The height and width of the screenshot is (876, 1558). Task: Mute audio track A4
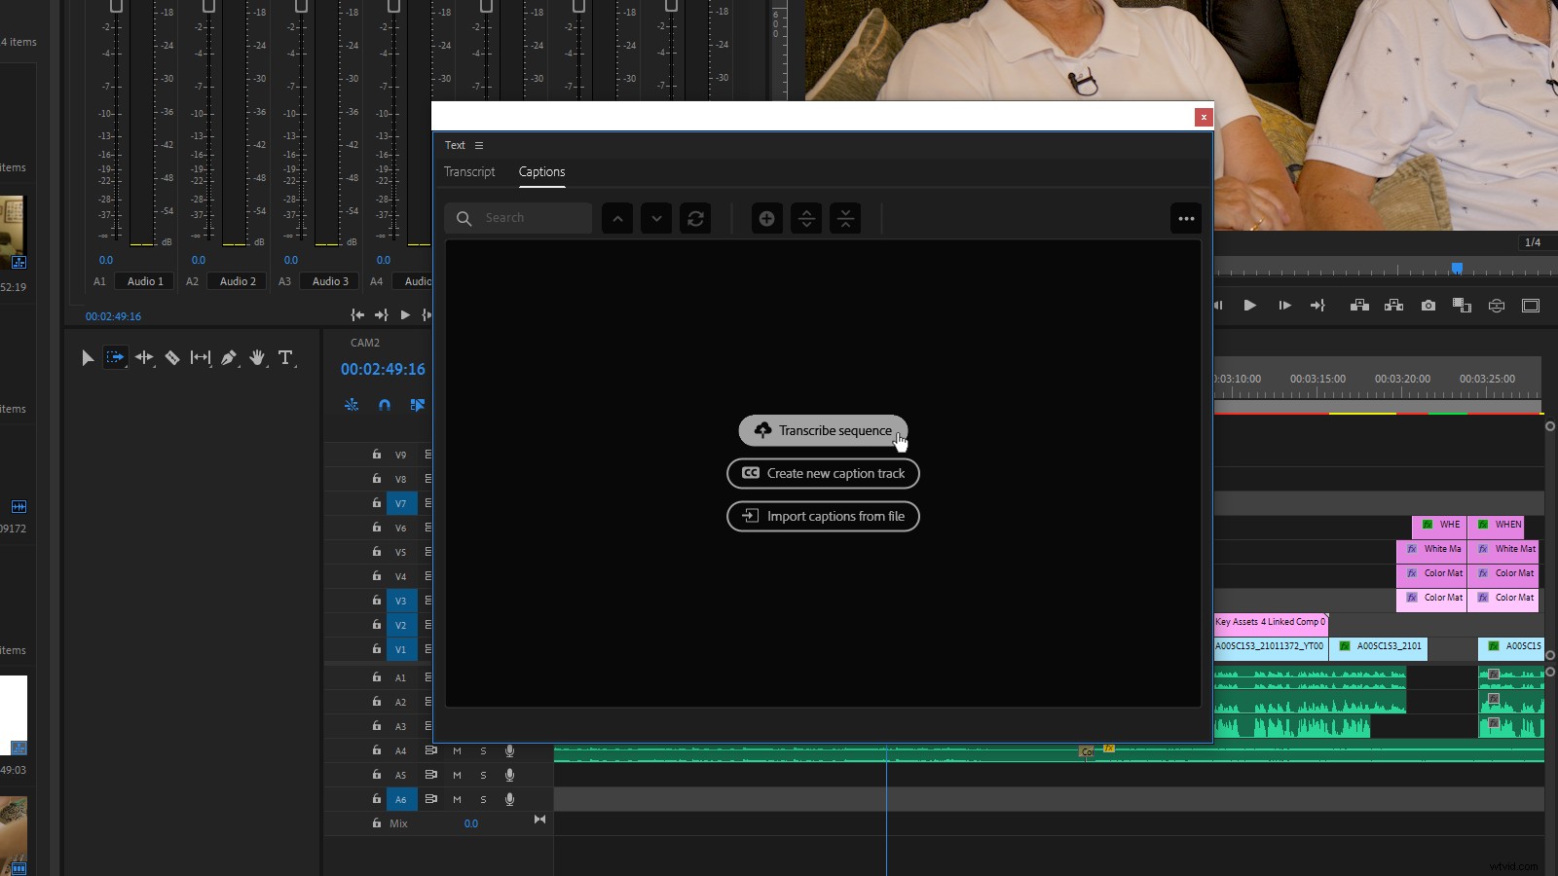(458, 750)
